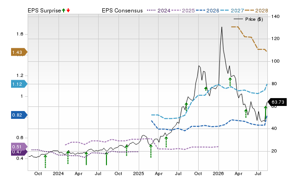
Task: Click the tall green surprise arrow near Jul 2024
Action: (x=106, y=158)
